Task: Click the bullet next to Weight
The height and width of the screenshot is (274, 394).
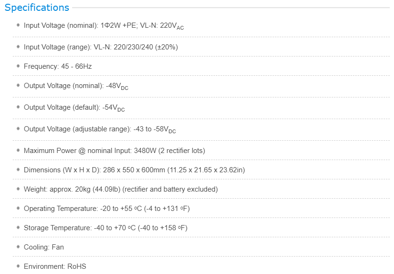Action: pos(18,189)
